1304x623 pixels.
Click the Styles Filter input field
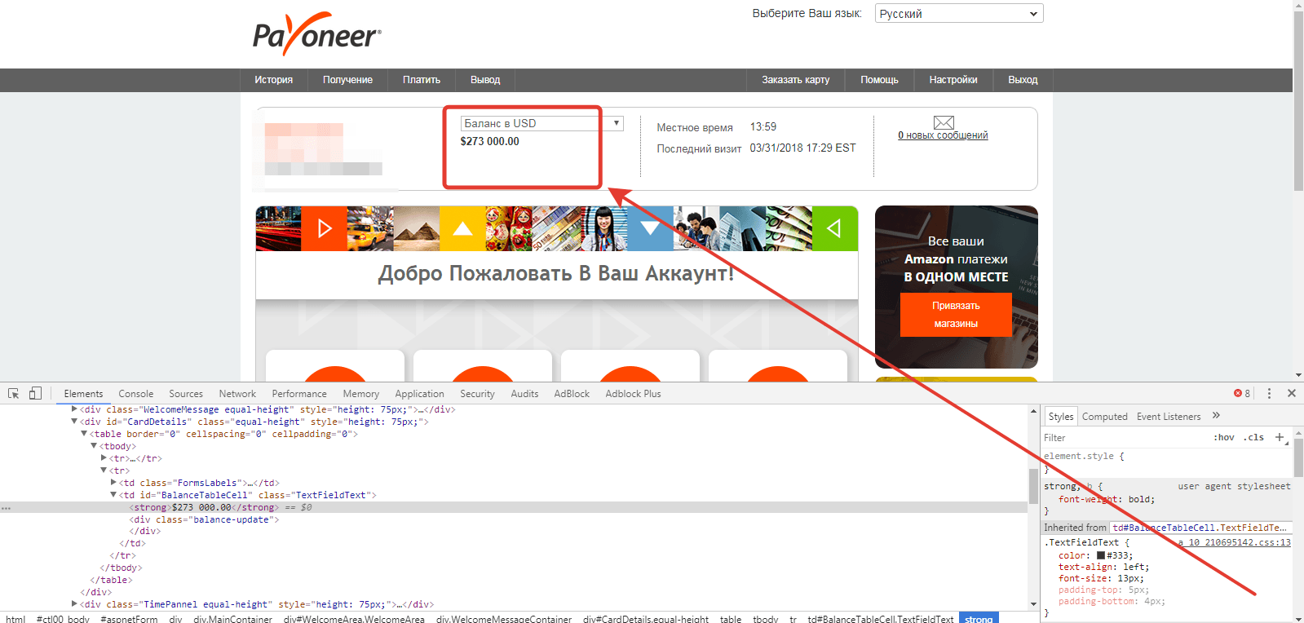point(1125,437)
